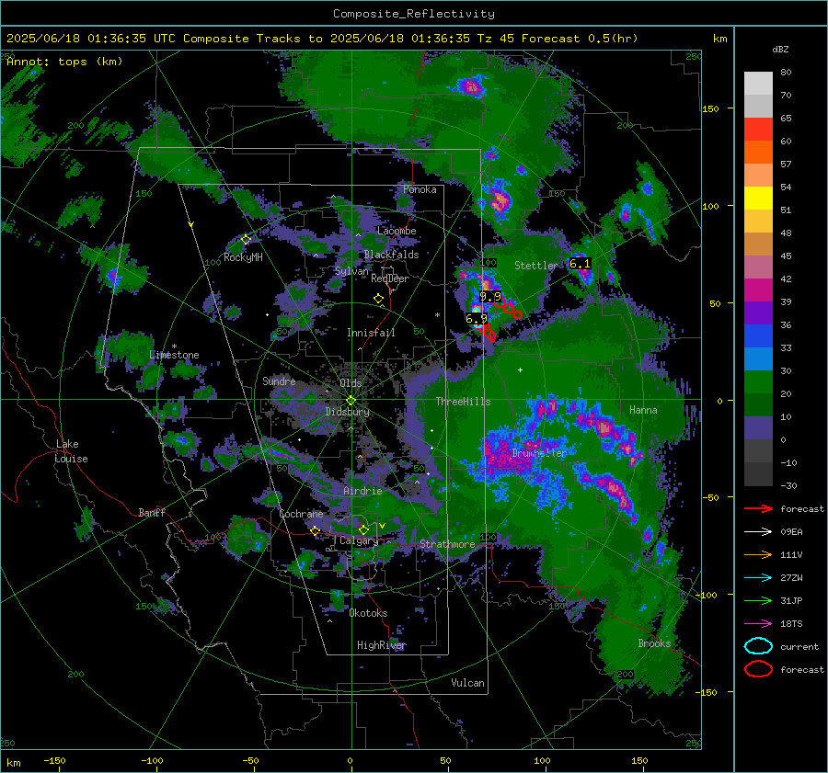Image resolution: width=828 pixels, height=773 pixels.
Task: Select the yellow diamond at radar center near Olds
Action: [351, 401]
